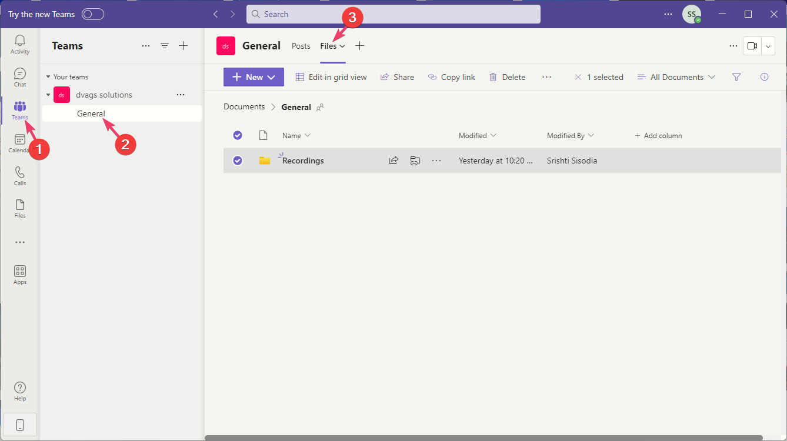
Task: Click the Srishti Sisodia modified-by cell
Action: click(x=572, y=161)
